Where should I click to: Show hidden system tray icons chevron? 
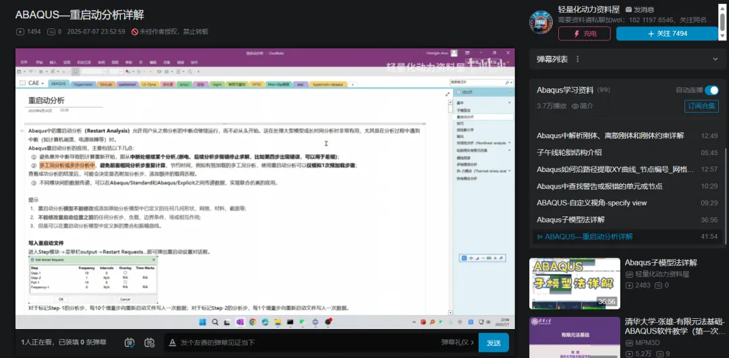click(x=414, y=322)
